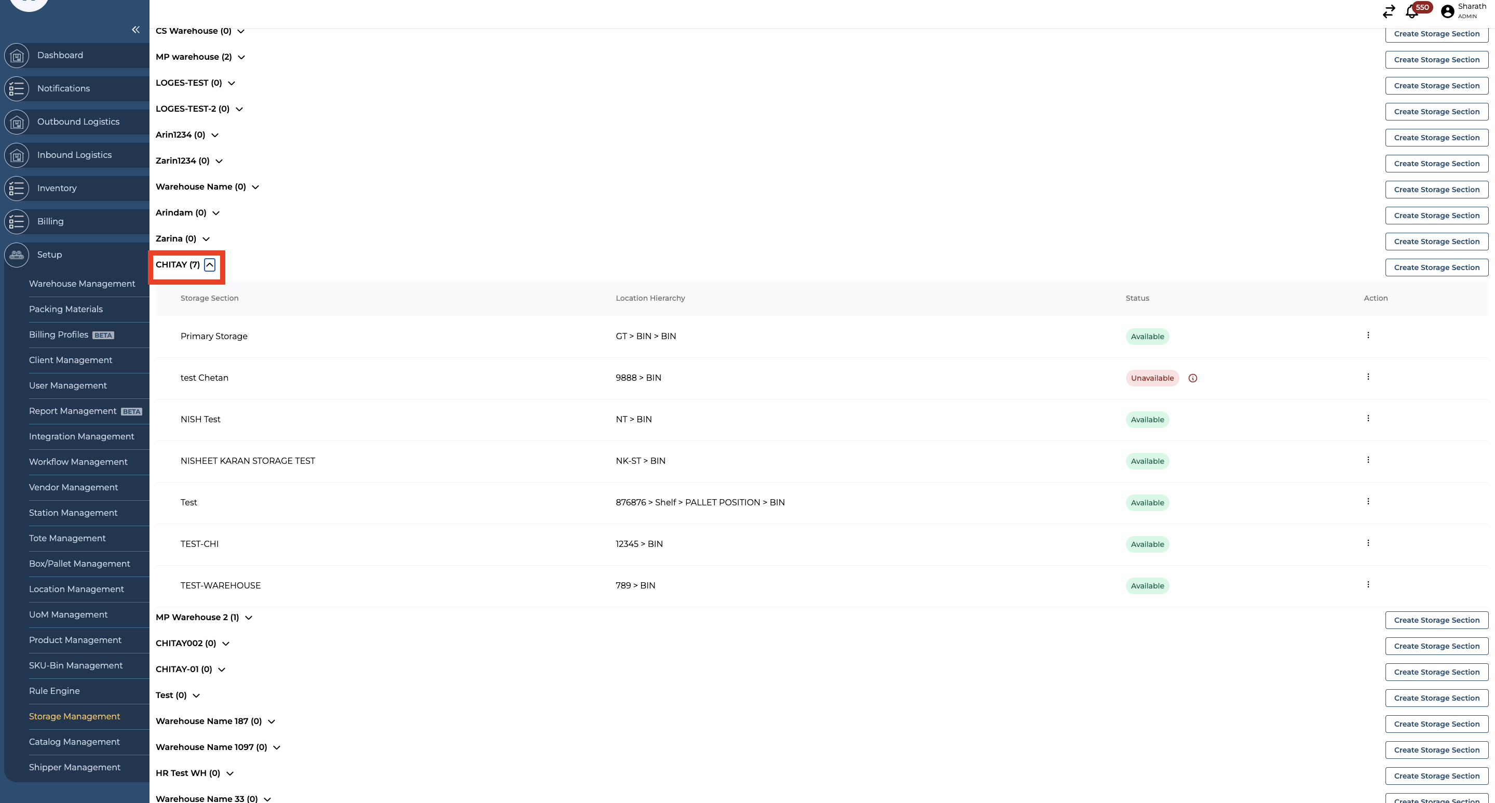Open action menu for Primary Storage row
The image size is (1495, 803).
coord(1368,335)
